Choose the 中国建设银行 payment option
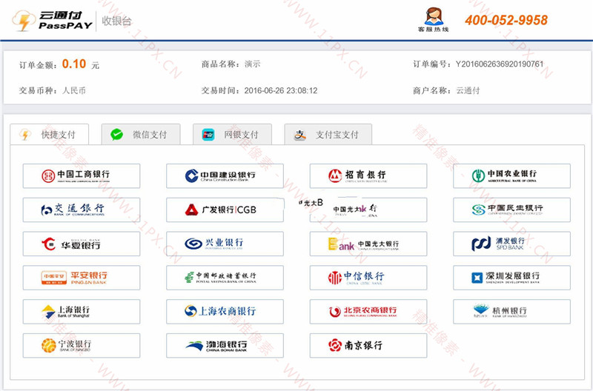The image size is (593, 391). tap(225, 176)
